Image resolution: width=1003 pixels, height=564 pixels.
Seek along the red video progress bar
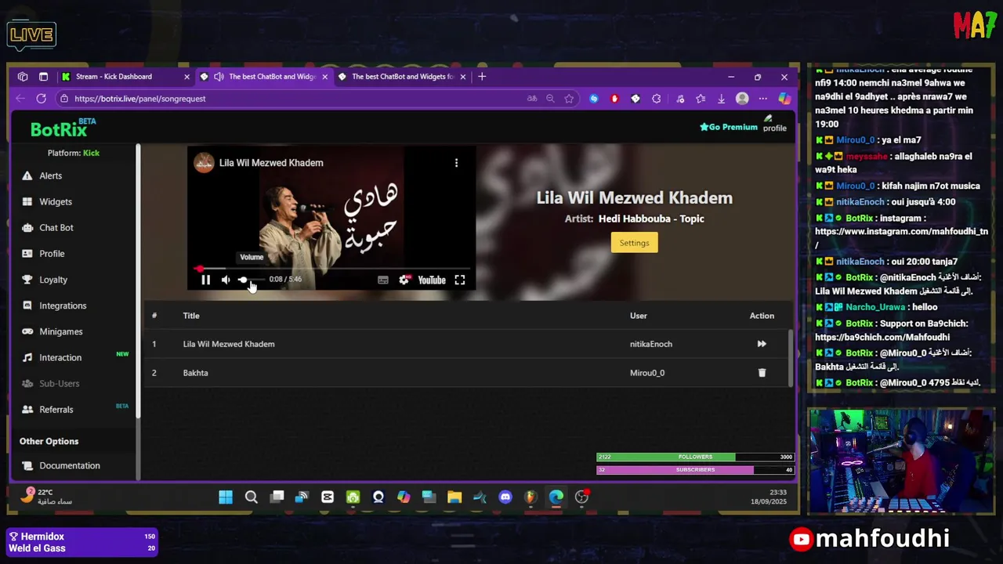coord(331,269)
